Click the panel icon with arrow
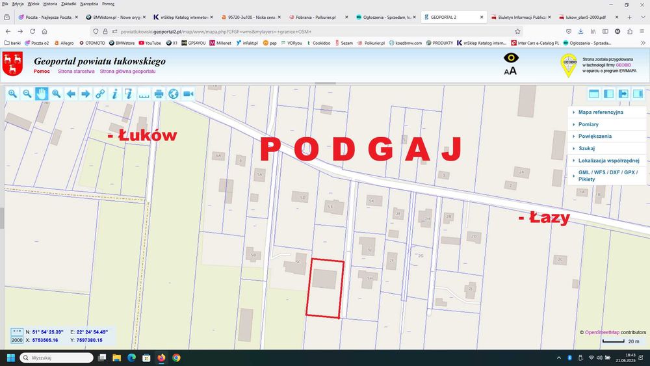650x366 pixels. click(x=623, y=94)
